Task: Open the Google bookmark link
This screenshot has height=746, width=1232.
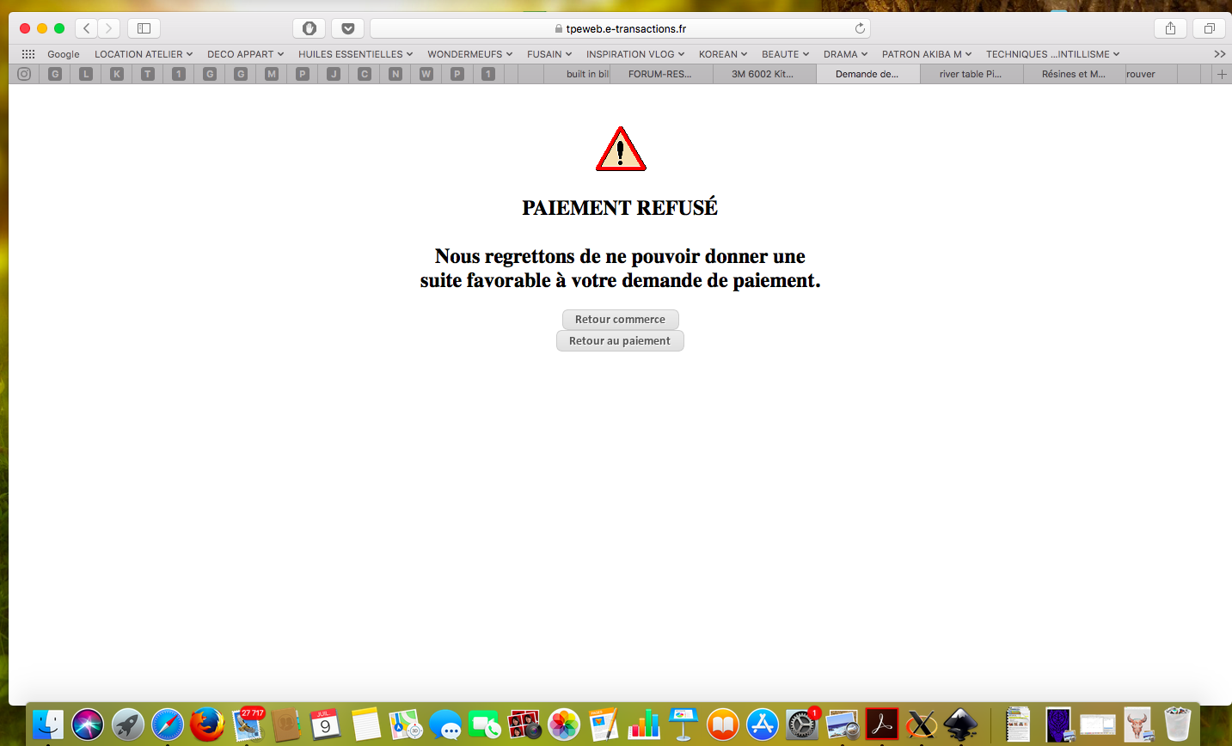Action: pos(63,53)
